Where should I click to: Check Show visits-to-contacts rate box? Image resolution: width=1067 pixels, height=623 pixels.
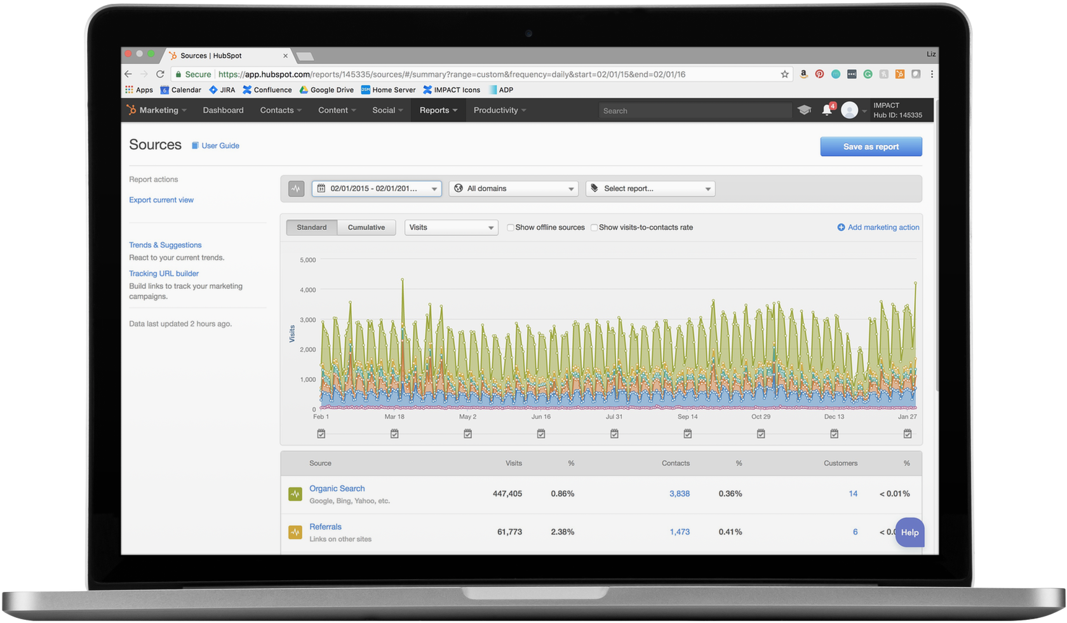(x=594, y=227)
